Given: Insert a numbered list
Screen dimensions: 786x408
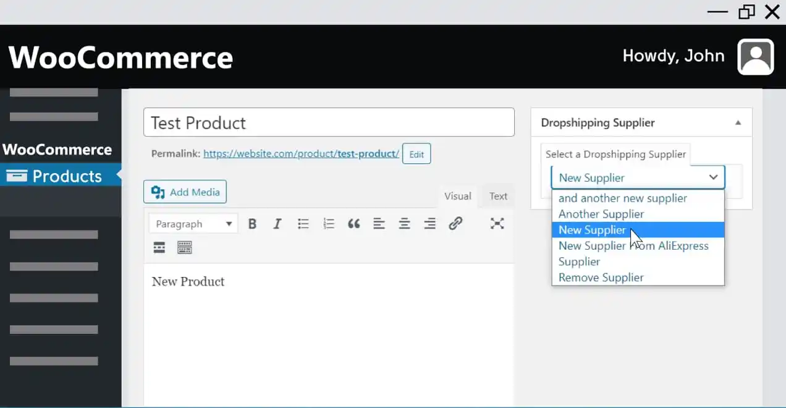Looking at the screenshot, I should pyautogui.click(x=328, y=224).
